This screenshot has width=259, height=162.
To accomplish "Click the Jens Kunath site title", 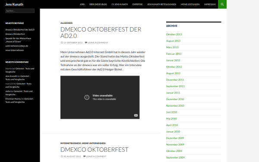I will click(14, 4).
